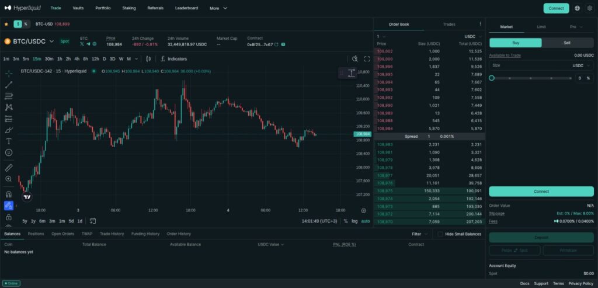Open contract address in explorer
598x288 pixels.
tap(276, 44)
